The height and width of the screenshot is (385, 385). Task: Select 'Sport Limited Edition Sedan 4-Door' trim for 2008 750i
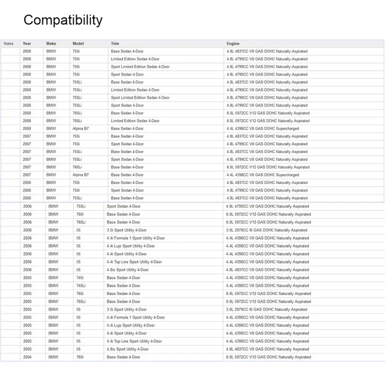[140, 66]
